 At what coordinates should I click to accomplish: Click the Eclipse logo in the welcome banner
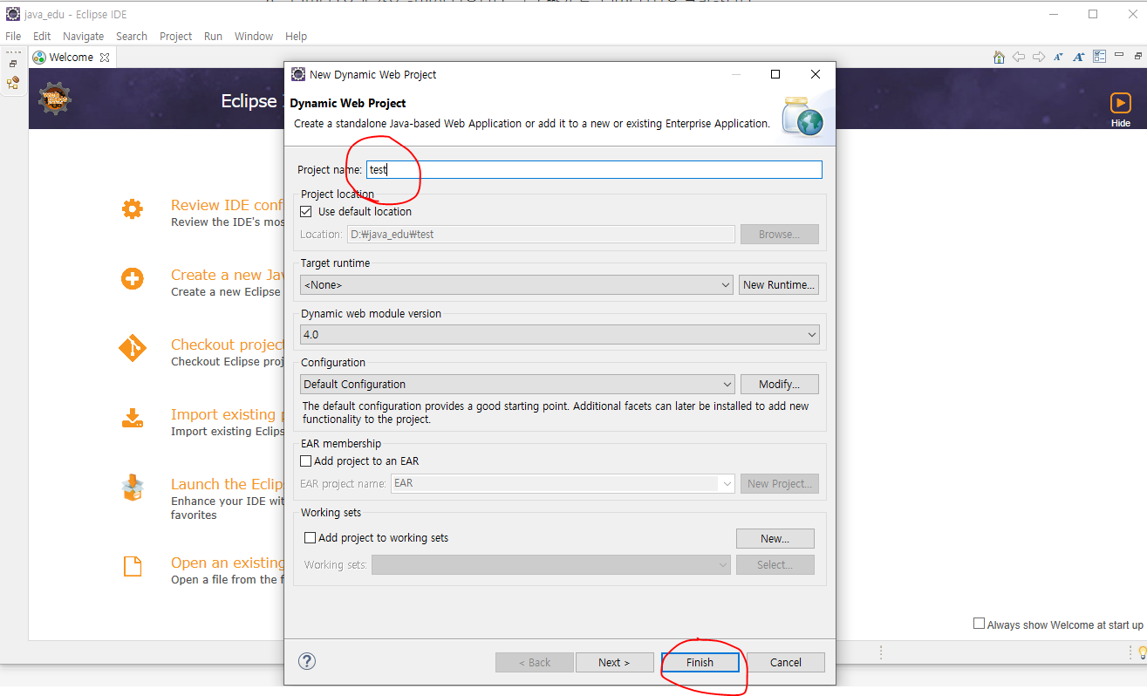(x=54, y=99)
